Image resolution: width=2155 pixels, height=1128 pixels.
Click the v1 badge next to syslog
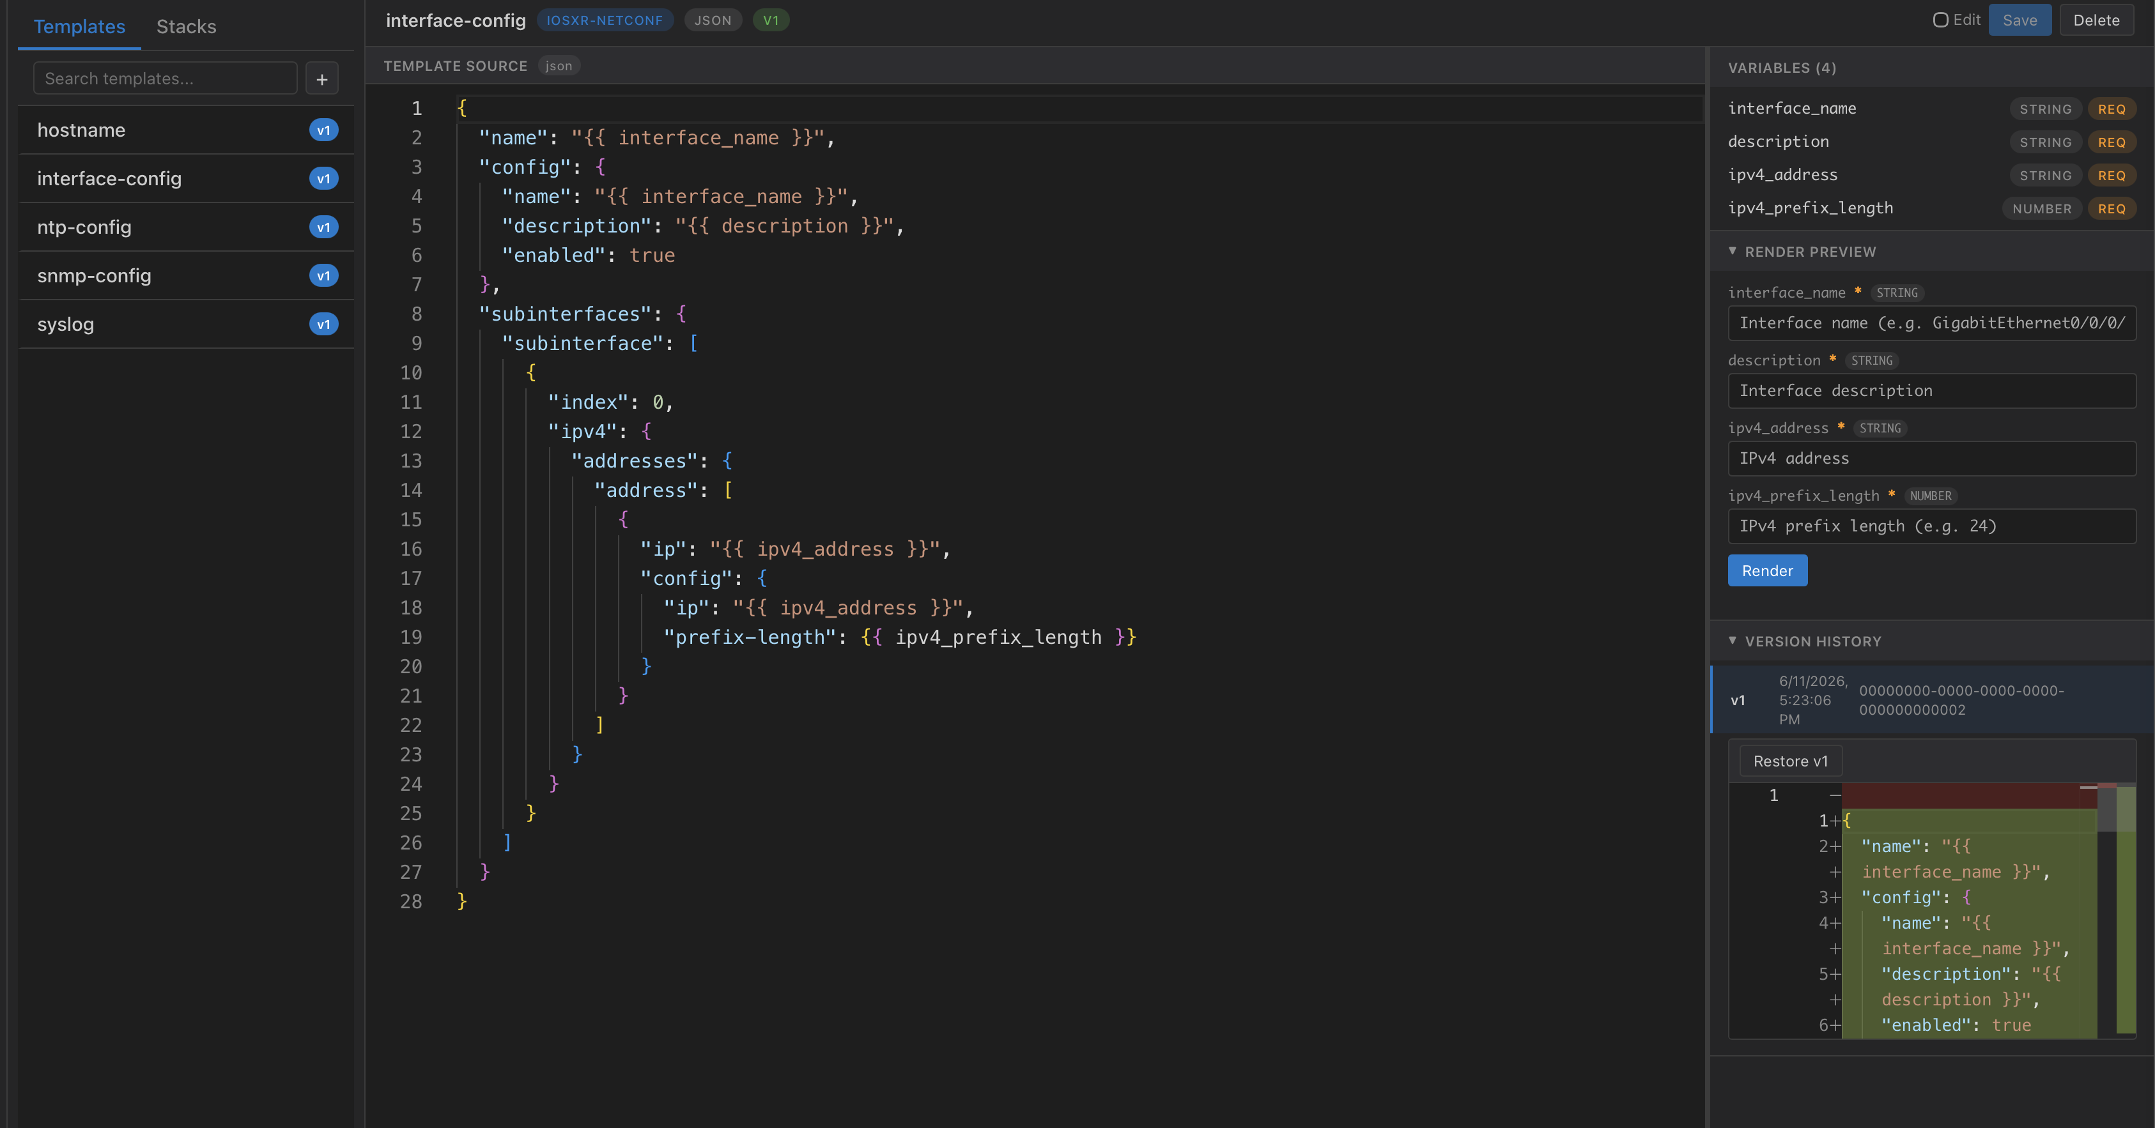point(324,324)
